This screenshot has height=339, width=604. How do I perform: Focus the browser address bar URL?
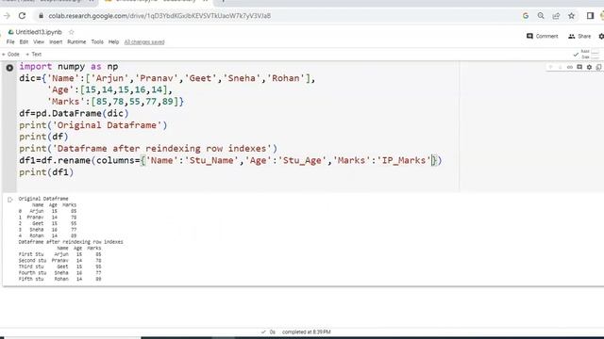point(159,16)
